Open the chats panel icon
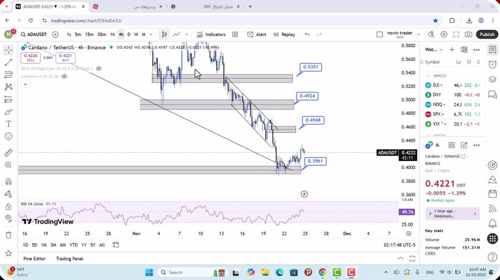The width and height of the screenshot is (500, 280). [x=492, y=94]
